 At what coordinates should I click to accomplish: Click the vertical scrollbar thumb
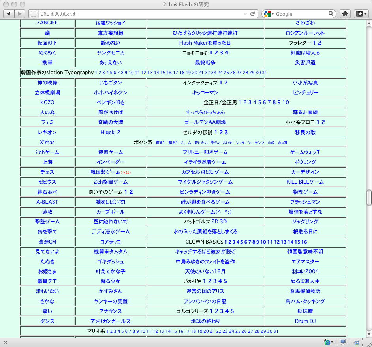click(369, 197)
